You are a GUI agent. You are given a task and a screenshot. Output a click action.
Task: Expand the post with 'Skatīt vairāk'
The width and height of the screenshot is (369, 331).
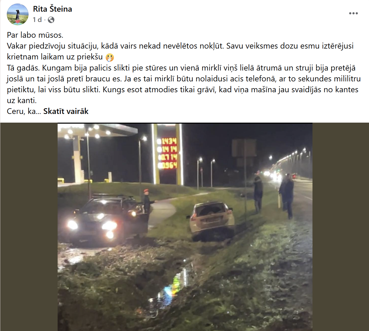point(66,111)
